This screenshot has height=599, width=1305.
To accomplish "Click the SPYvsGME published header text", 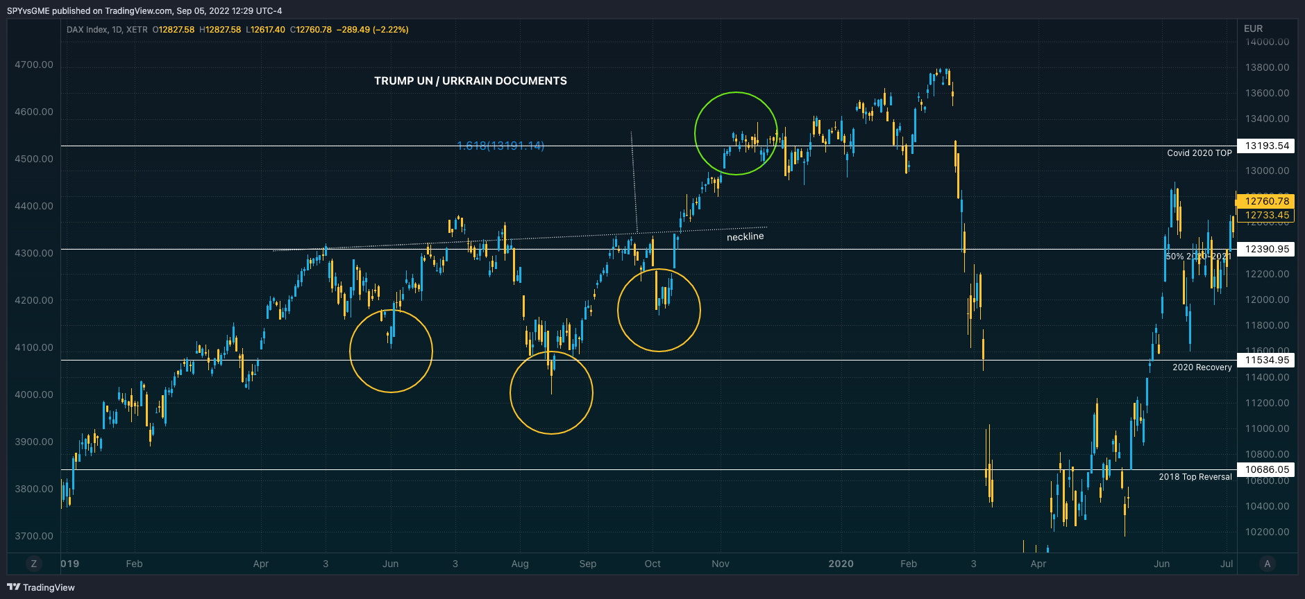I will [x=144, y=10].
